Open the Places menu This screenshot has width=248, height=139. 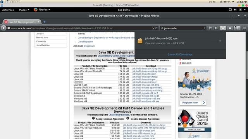(x=24, y=10)
